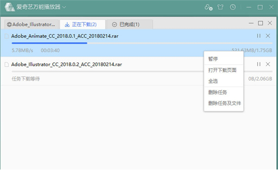Switch to the 已完成(1) tab
This screenshot has height=176, width=278.
pos(130,24)
